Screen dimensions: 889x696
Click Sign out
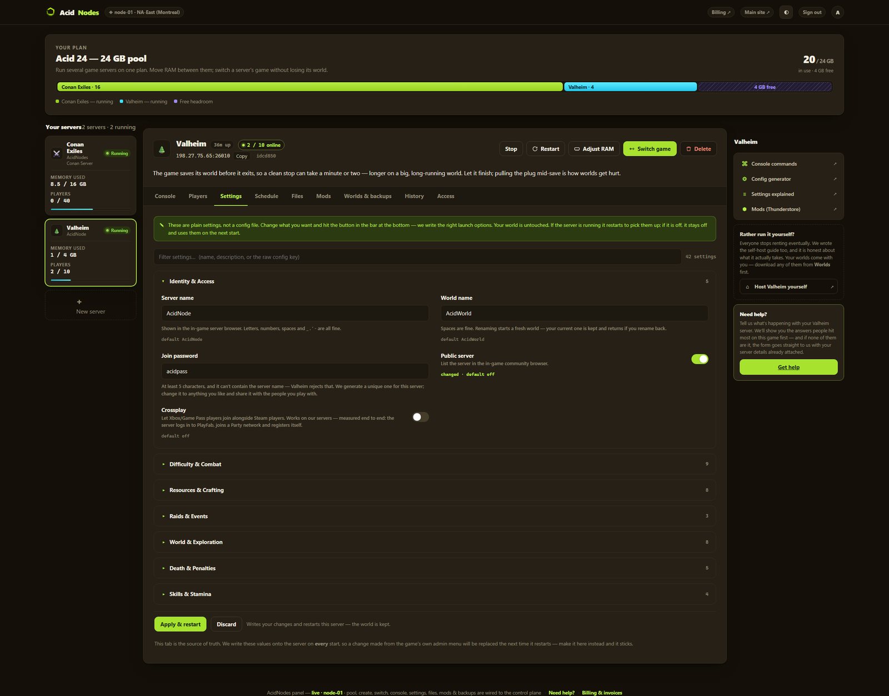812,12
